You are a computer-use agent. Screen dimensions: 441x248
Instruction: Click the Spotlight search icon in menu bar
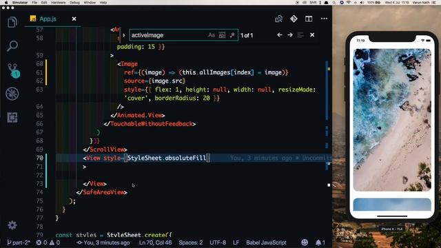coord(334,2)
